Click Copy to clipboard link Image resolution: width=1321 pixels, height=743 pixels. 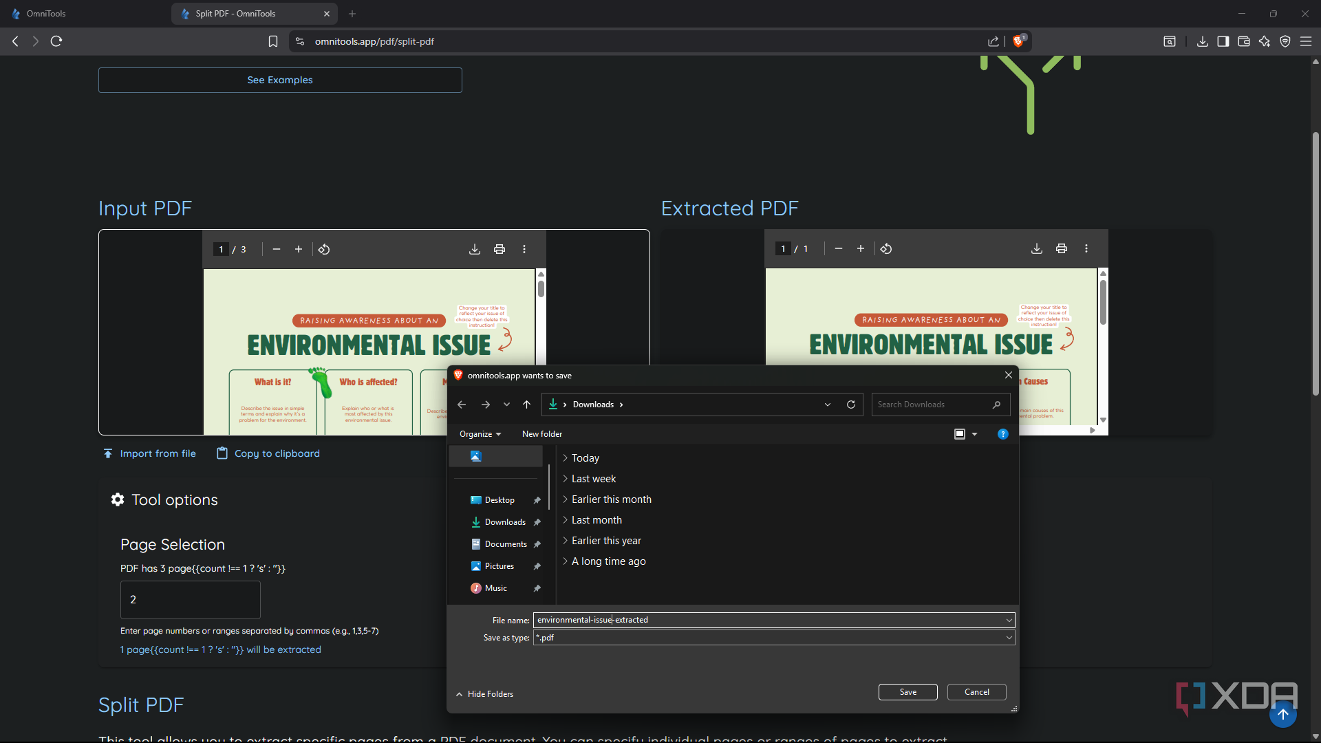tap(268, 453)
